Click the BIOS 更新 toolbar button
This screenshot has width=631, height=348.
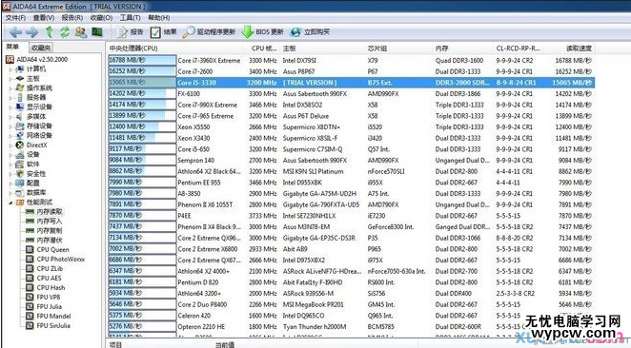point(262,32)
